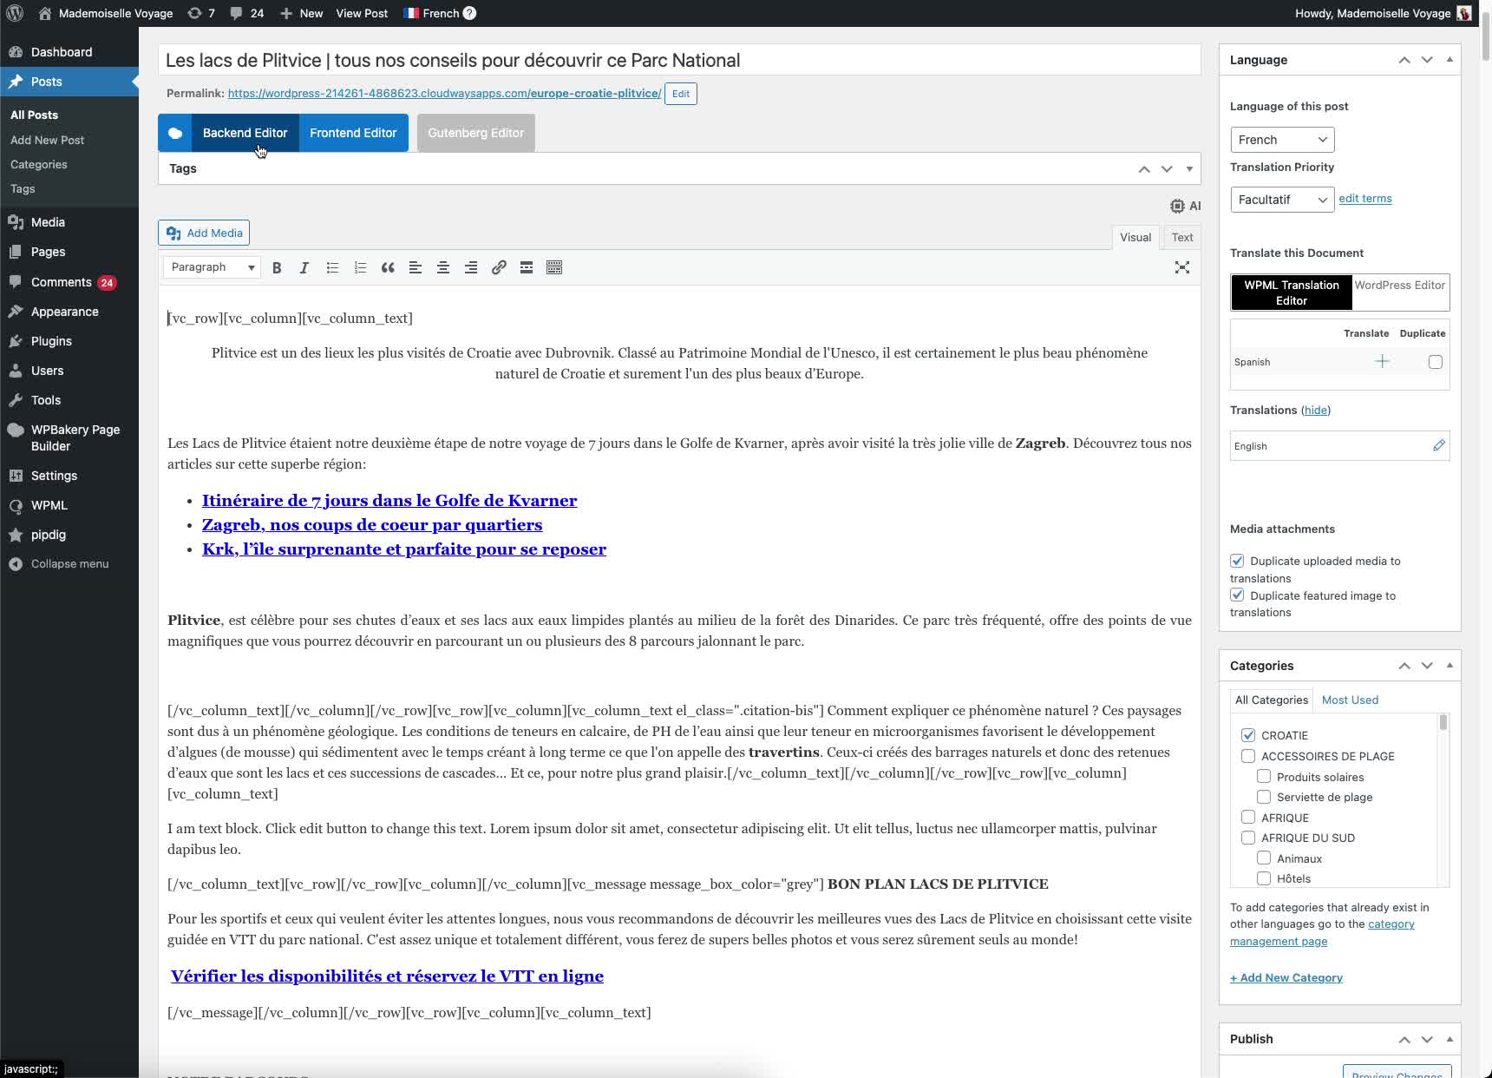Check the ACCESSOIRES DE PLAGE category
The image size is (1492, 1078).
(1248, 756)
